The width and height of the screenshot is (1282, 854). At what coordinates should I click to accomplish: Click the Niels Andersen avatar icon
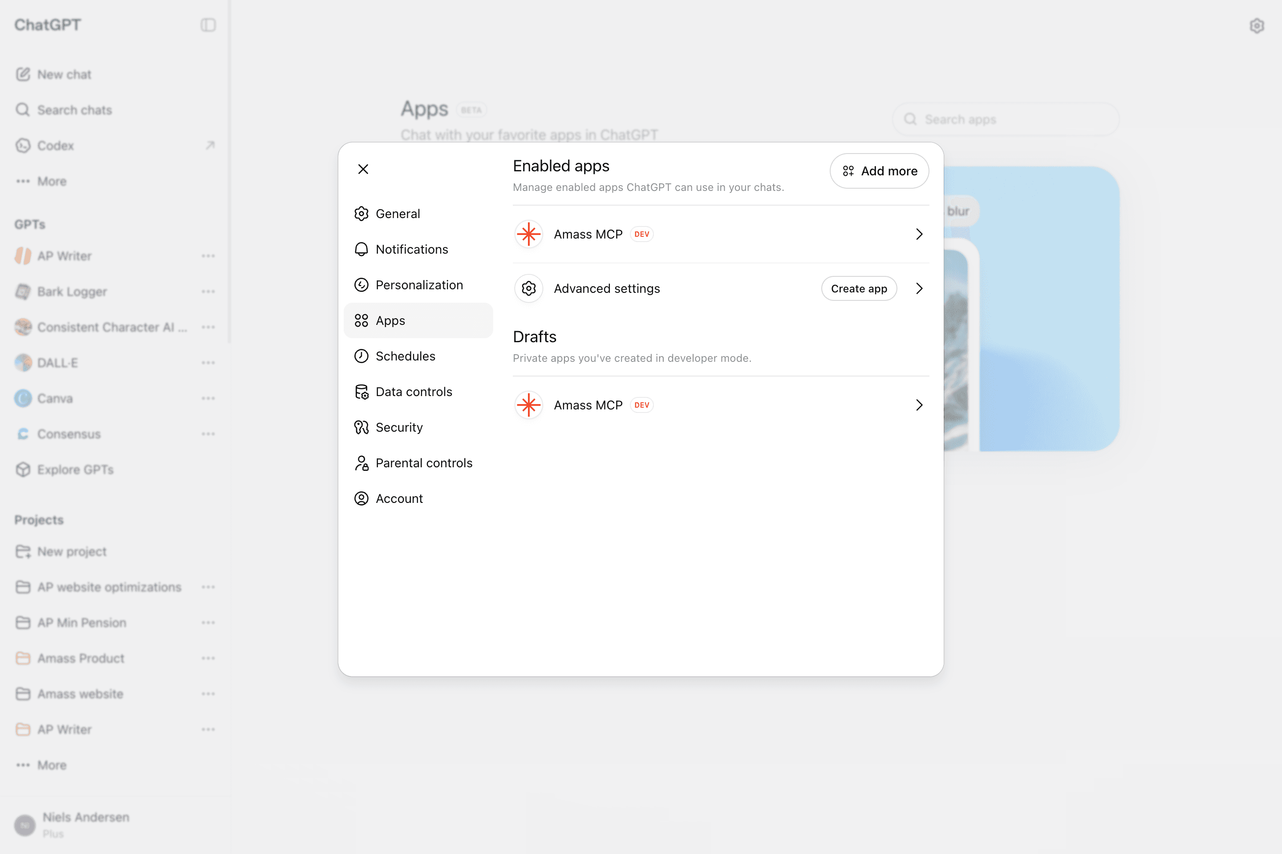point(25,825)
